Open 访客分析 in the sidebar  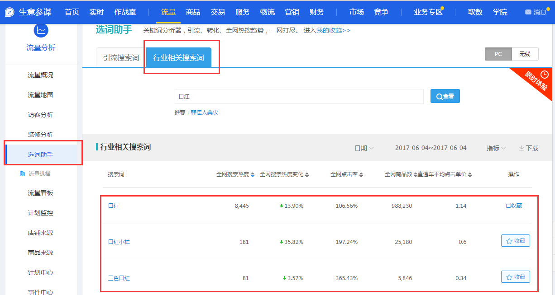point(40,115)
